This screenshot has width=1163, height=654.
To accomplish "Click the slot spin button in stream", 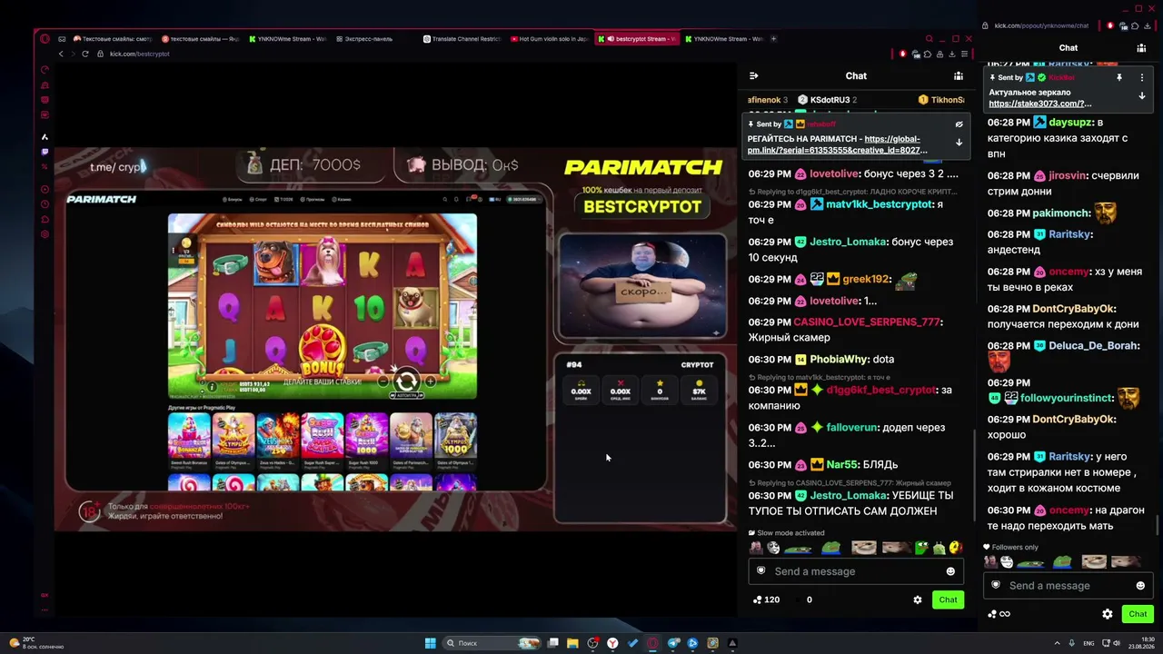I will pyautogui.click(x=406, y=381).
